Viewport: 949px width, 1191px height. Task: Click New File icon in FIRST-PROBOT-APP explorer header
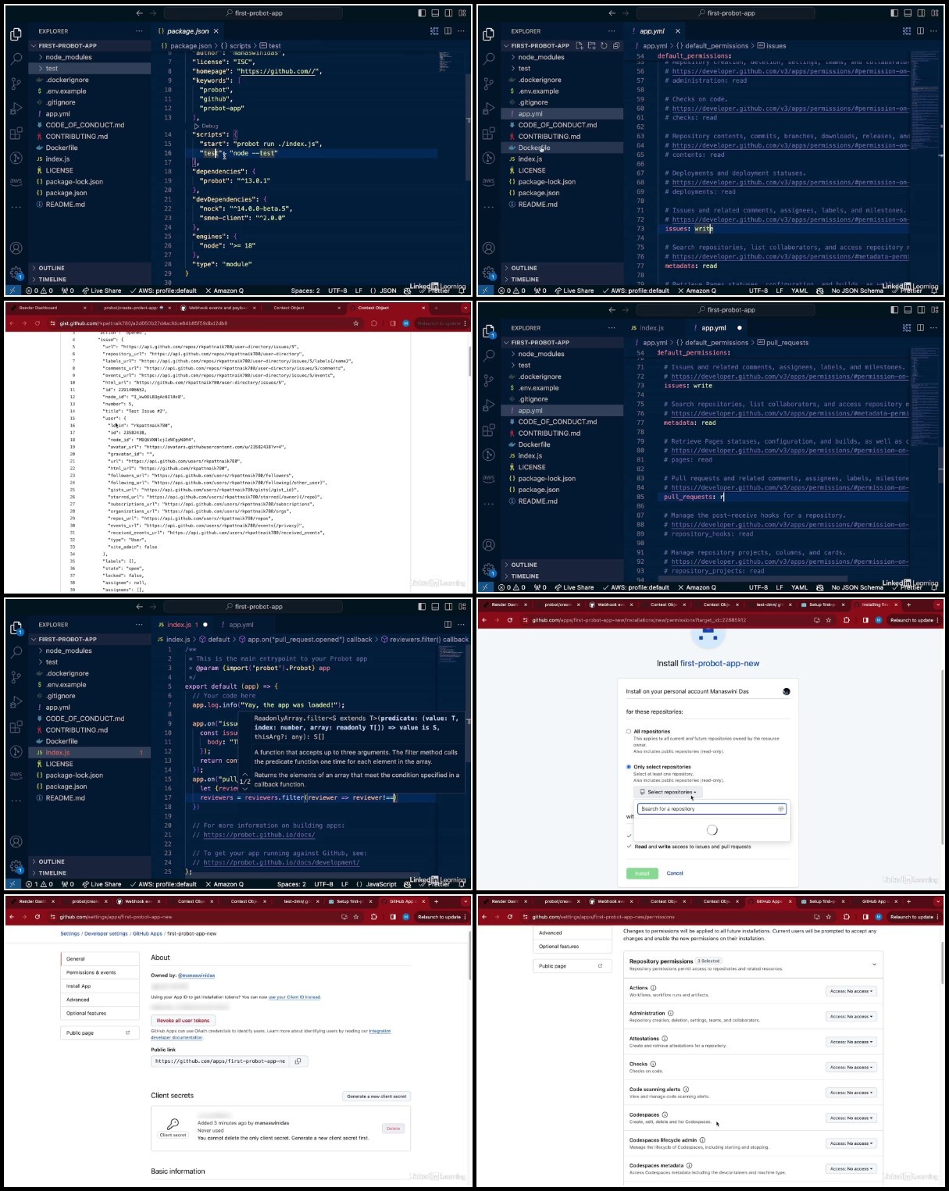click(580, 45)
